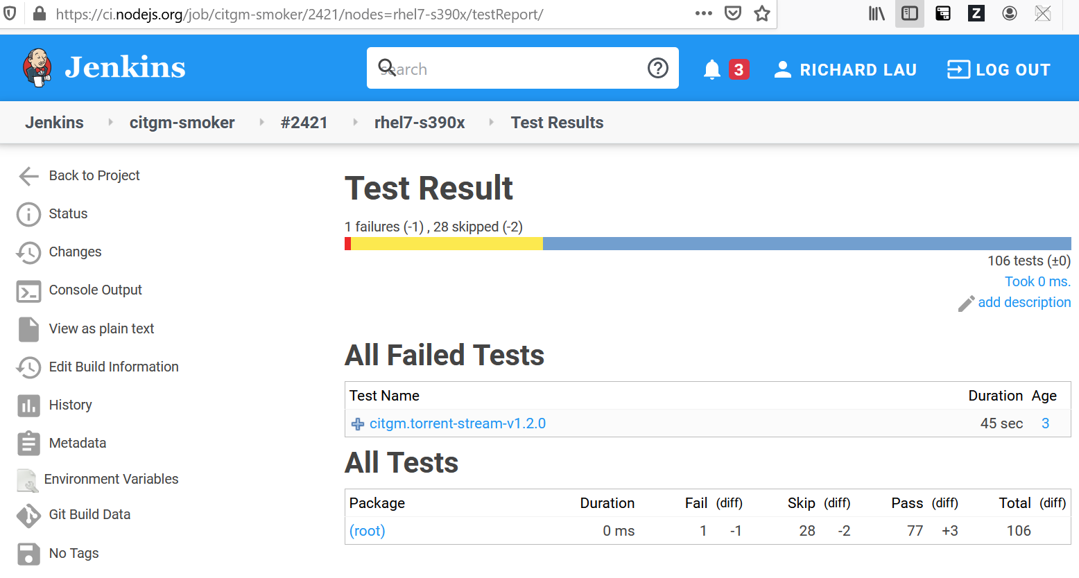The width and height of the screenshot is (1079, 578).
Task: Open dropdown arrow after citgm-smoker breadcrumb
Action: tap(261, 123)
